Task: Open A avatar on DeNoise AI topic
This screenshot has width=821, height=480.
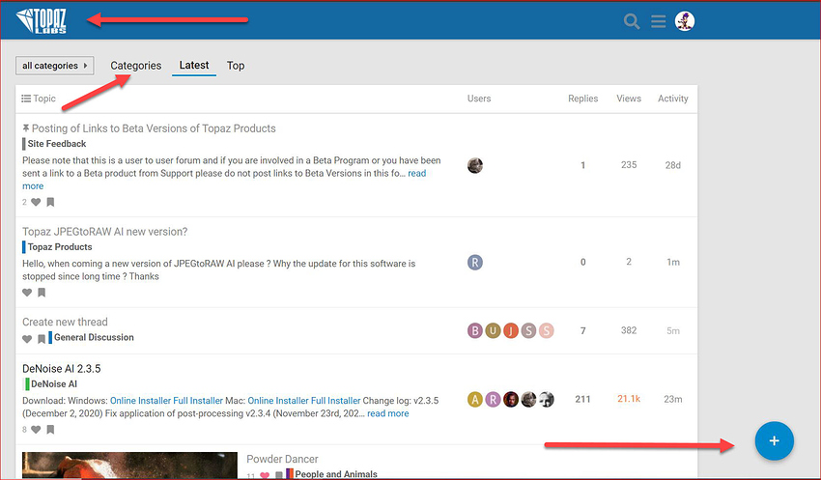Action: click(x=475, y=400)
